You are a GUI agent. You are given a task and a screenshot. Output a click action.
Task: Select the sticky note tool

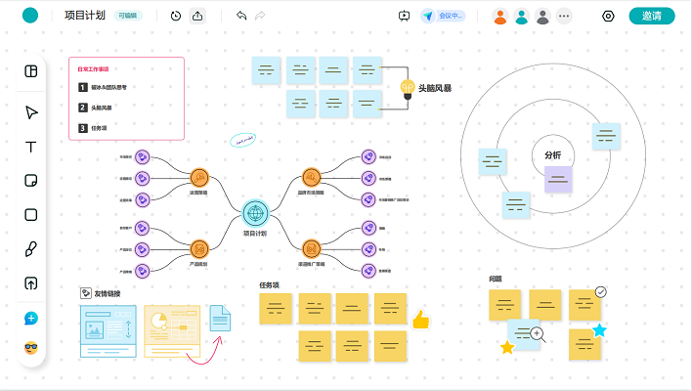pyautogui.click(x=31, y=181)
